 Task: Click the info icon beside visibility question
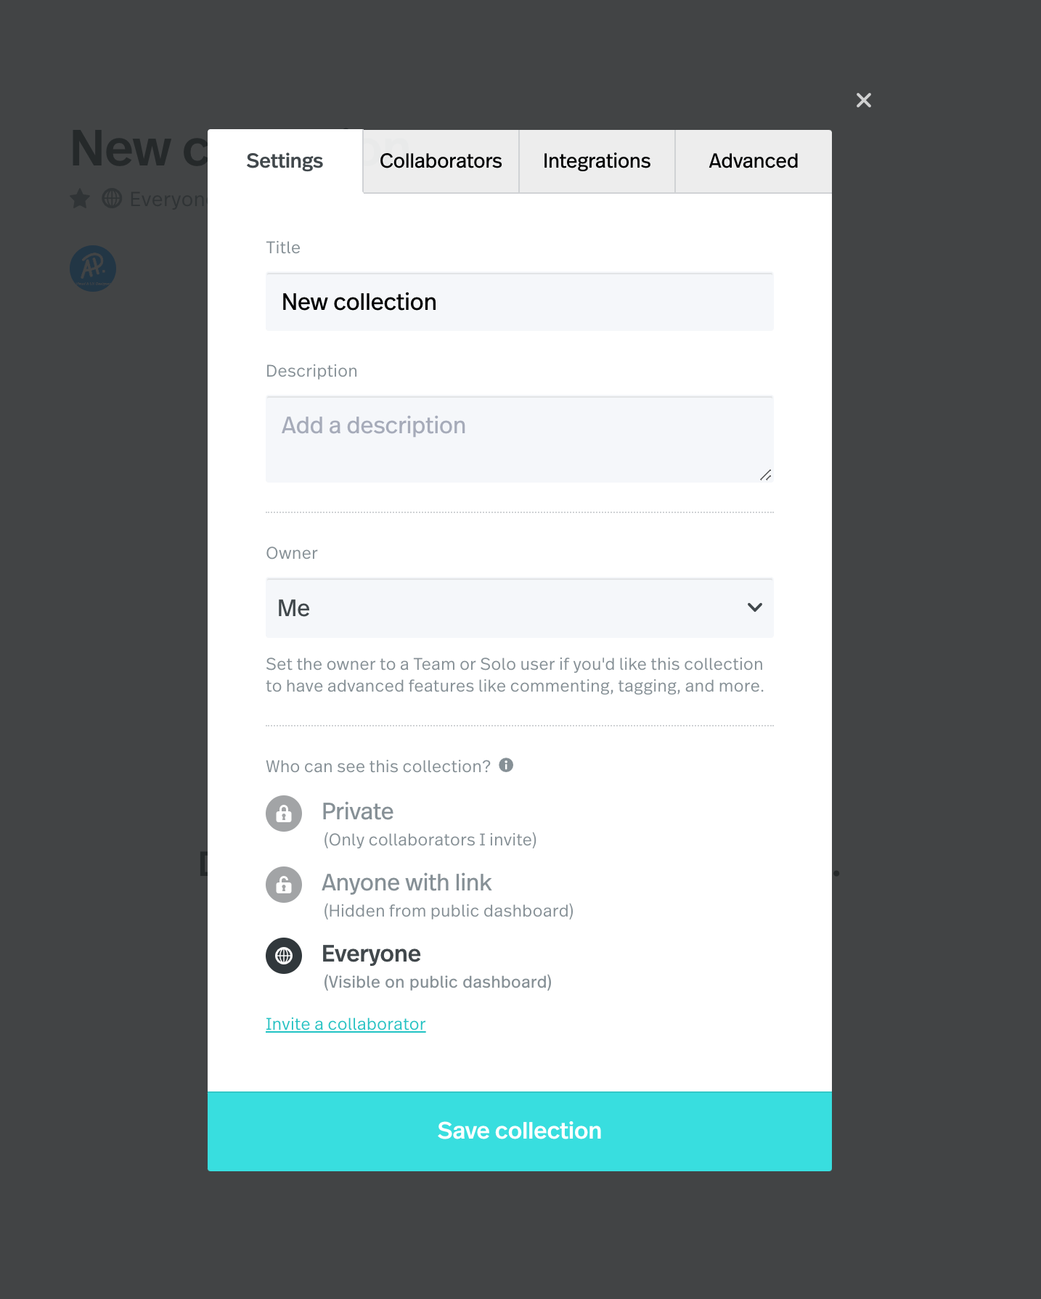(506, 765)
